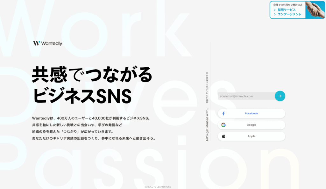This screenshot has height=189, width=326.
Task: Click the line starting 組織の枠を超えた
Action: coord(73,132)
